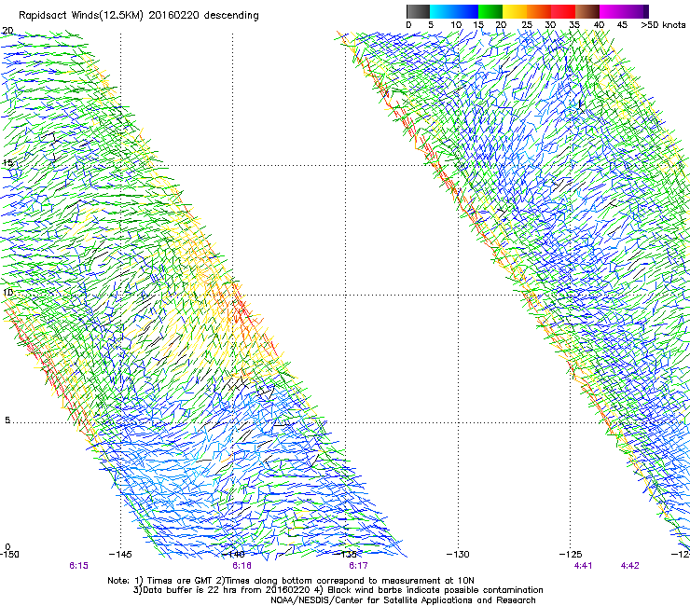
Task: Click the longitude label '-130'
Action: click(458, 554)
